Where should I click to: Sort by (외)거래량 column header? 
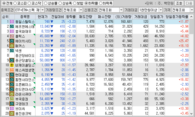click(x=123, y=17)
